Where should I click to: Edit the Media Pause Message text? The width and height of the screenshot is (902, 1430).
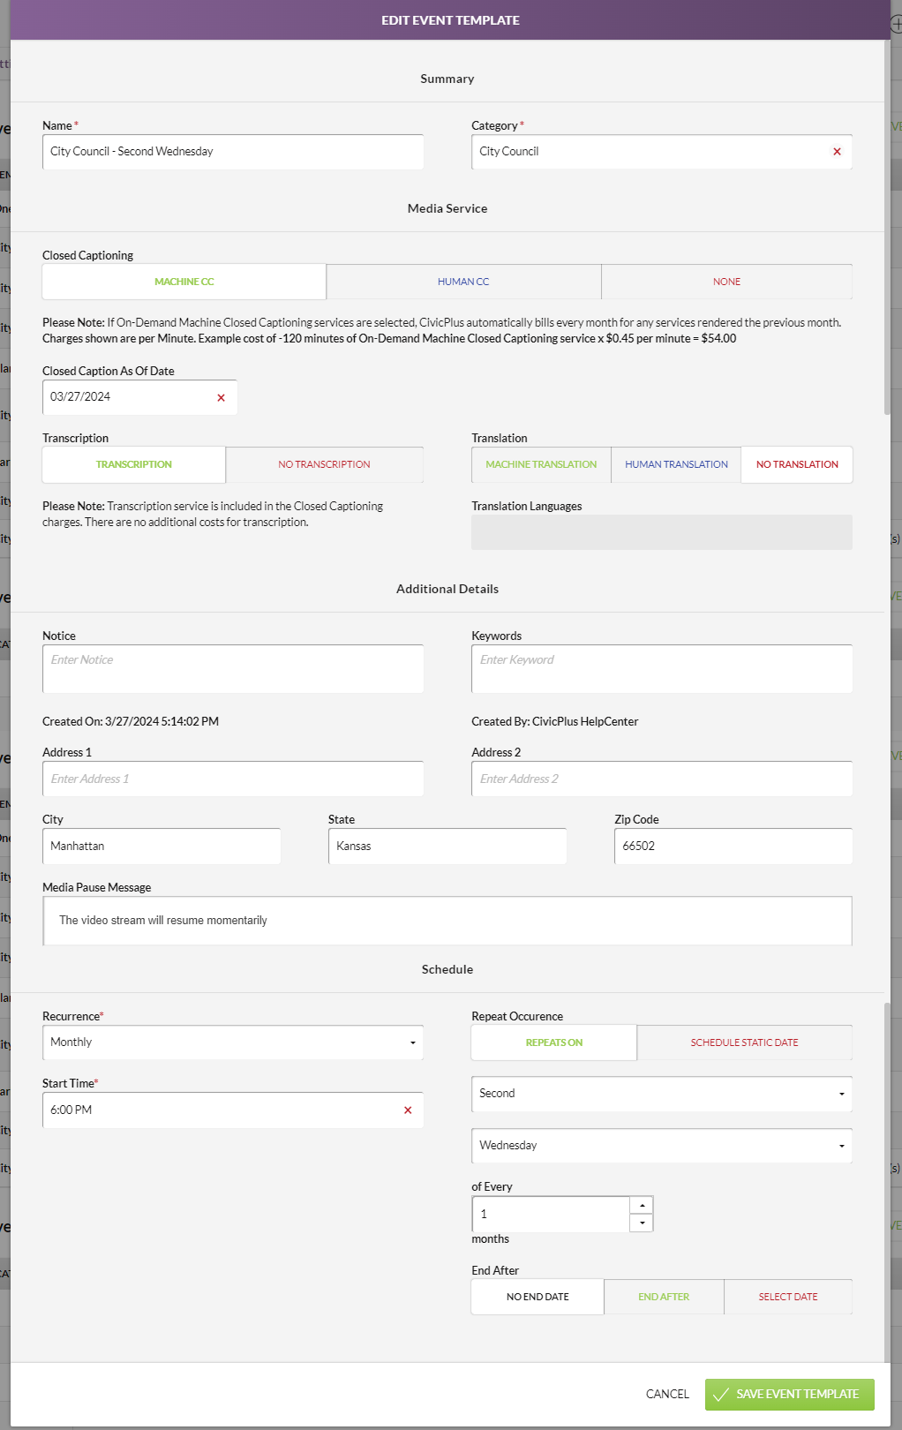coord(447,921)
